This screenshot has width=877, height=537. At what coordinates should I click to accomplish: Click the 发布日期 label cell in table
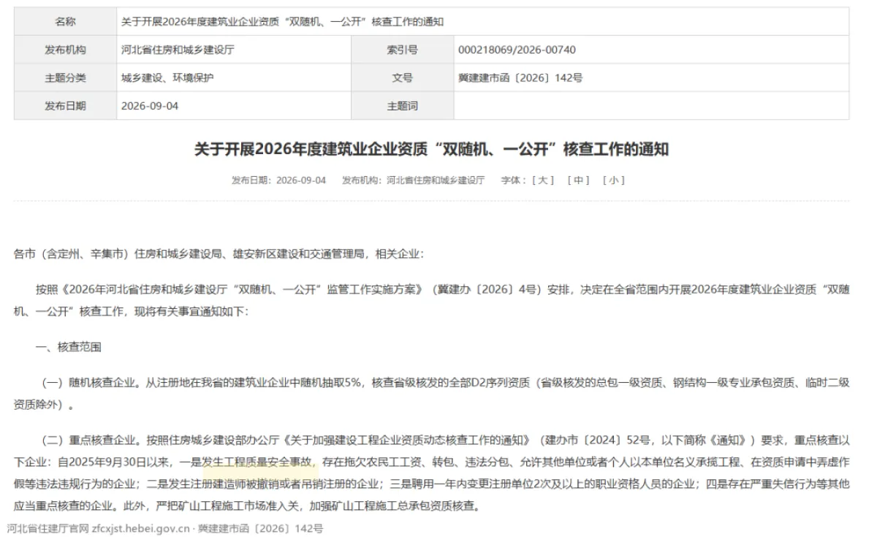point(65,106)
